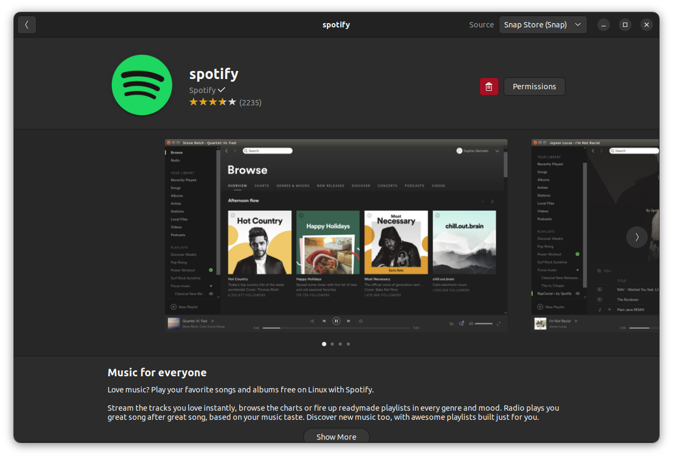Click the repeat icon in the playback bar
The height and width of the screenshot is (458, 673).
pos(360,321)
